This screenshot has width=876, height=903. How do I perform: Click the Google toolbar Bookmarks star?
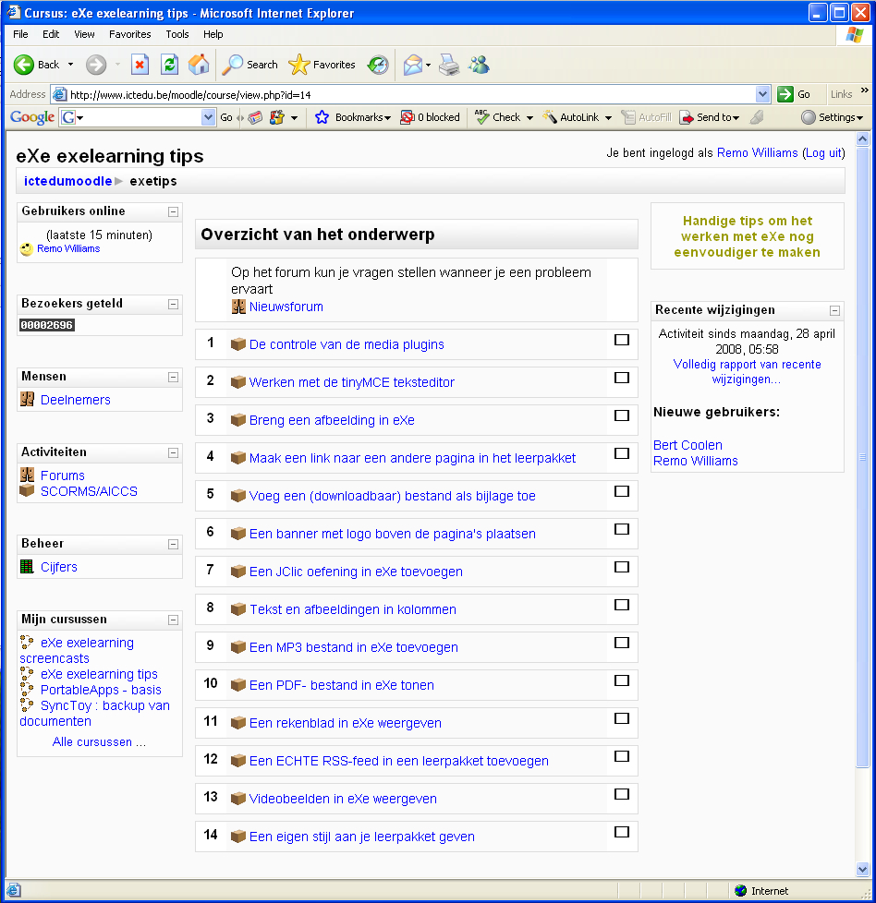pyautogui.click(x=322, y=117)
